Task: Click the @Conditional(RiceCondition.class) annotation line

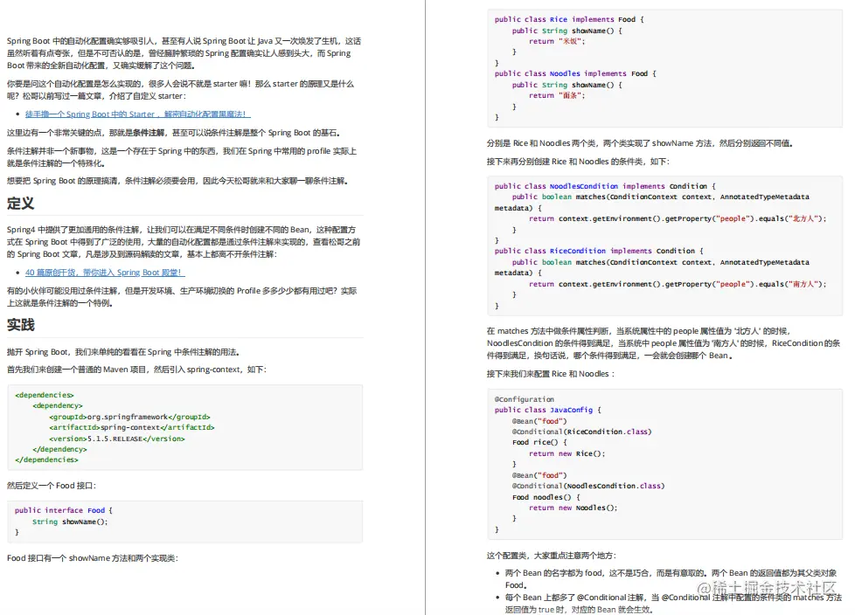Action: click(x=584, y=431)
